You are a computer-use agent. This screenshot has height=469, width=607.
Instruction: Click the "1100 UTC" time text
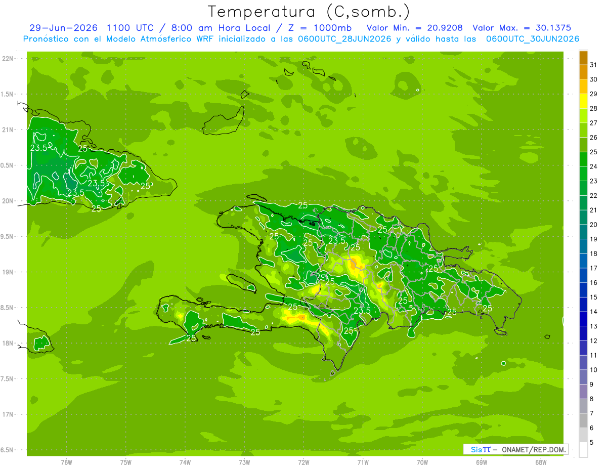coord(130,28)
